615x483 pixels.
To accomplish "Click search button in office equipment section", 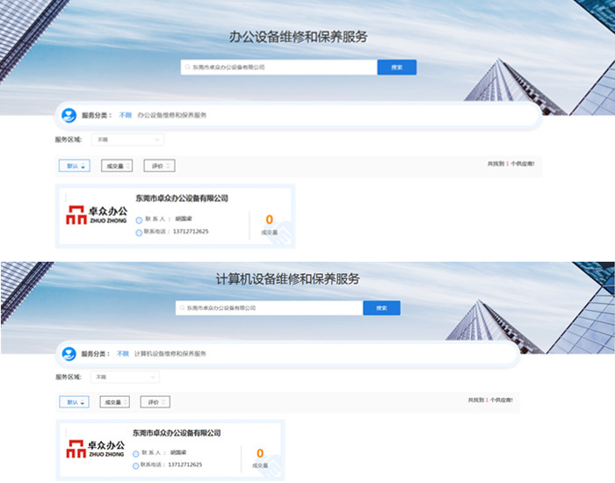I will click(x=396, y=67).
